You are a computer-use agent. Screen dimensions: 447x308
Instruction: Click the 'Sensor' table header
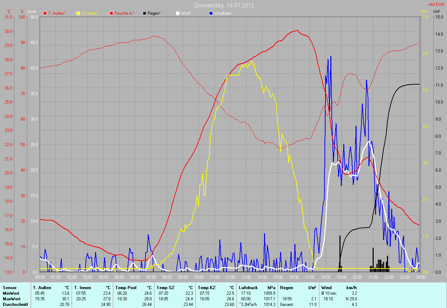pyautogui.click(x=9, y=288)
